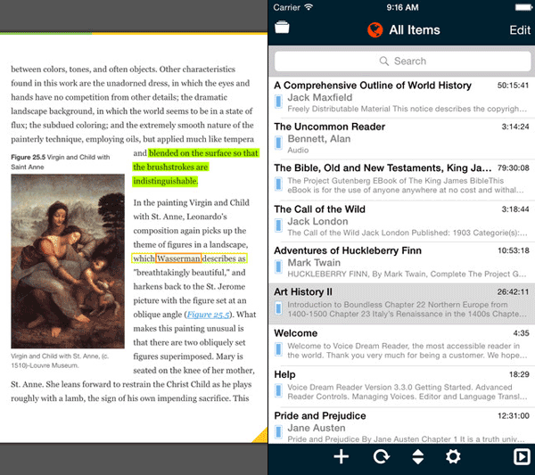
Task: Tap the orange Voice Dream logo icon
Action: tap(375, 29)
